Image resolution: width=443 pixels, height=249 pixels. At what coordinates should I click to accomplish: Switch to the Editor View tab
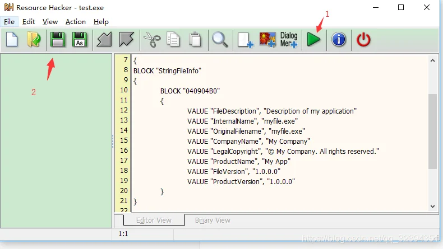pos(154,220)
